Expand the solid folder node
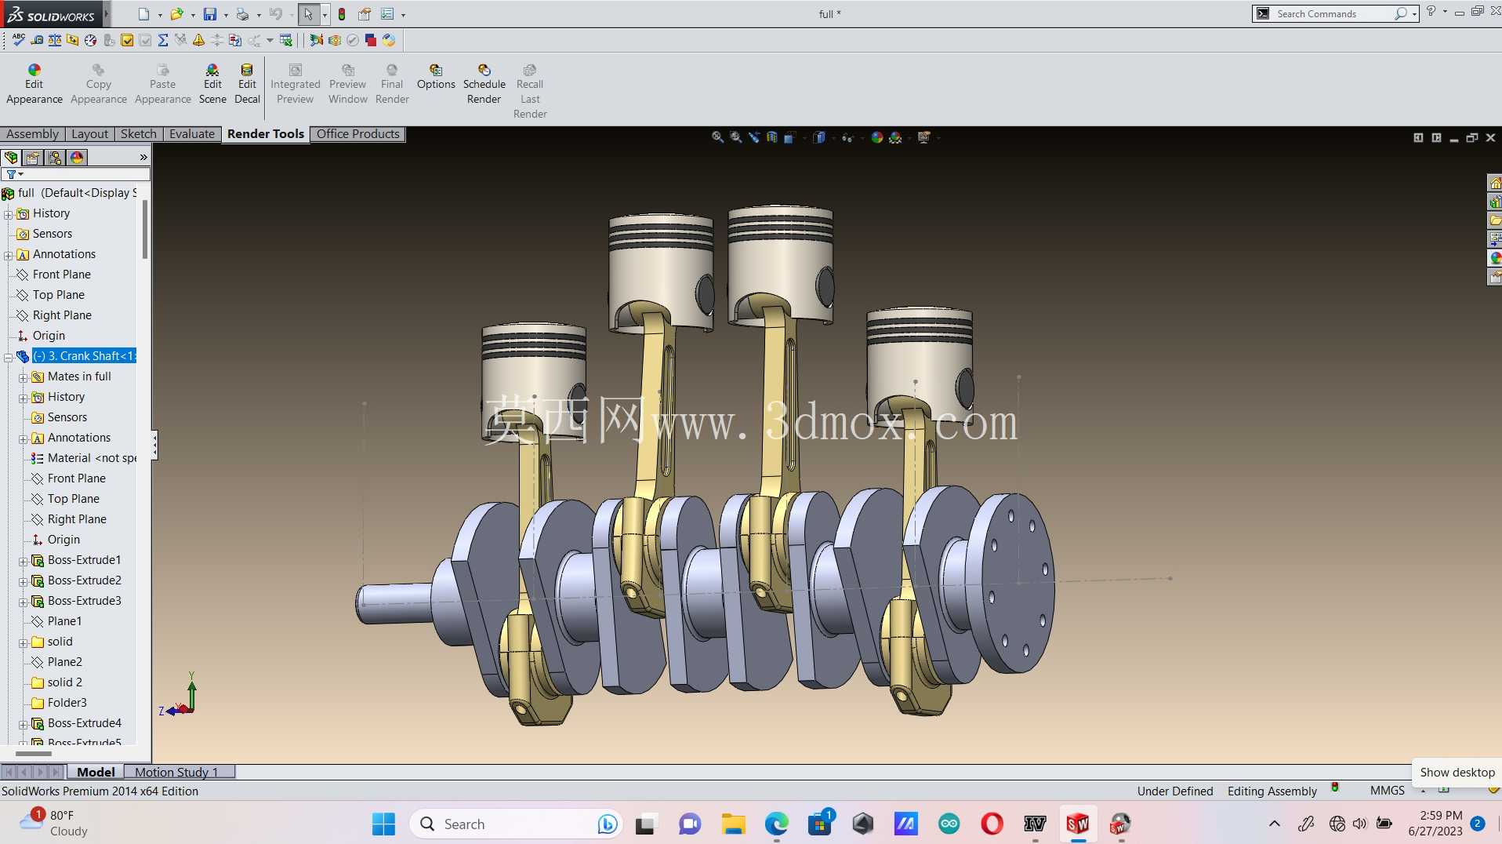 24,642
